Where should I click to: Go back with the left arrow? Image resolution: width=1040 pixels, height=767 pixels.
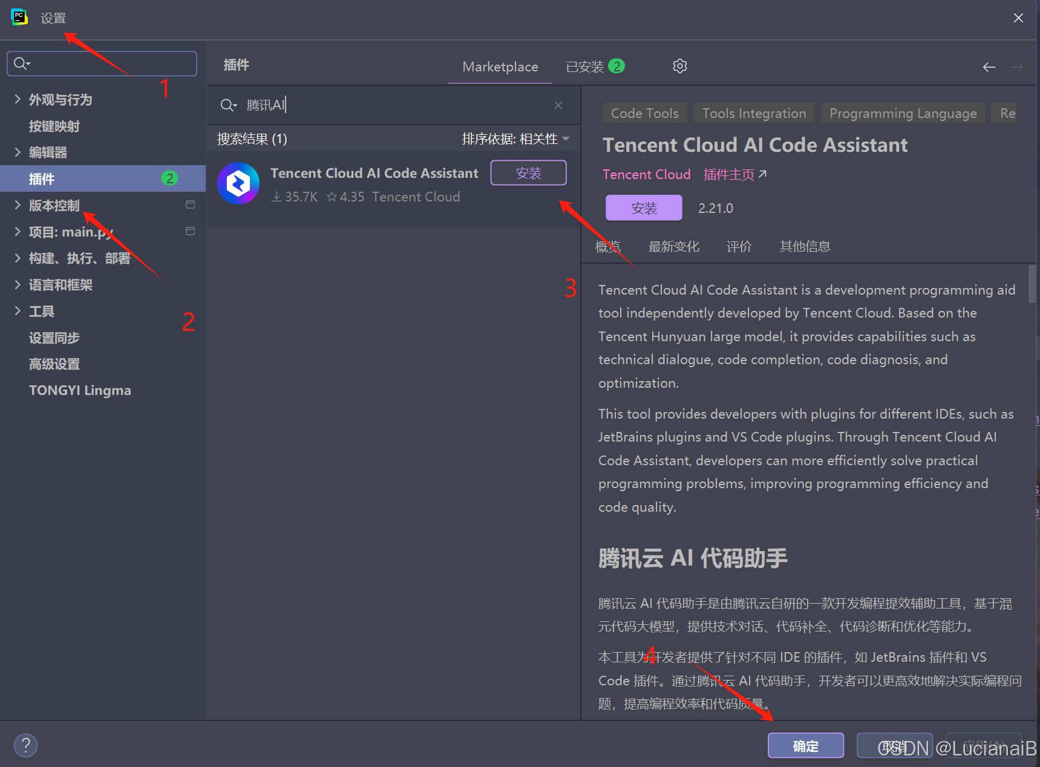coord(989,67)
